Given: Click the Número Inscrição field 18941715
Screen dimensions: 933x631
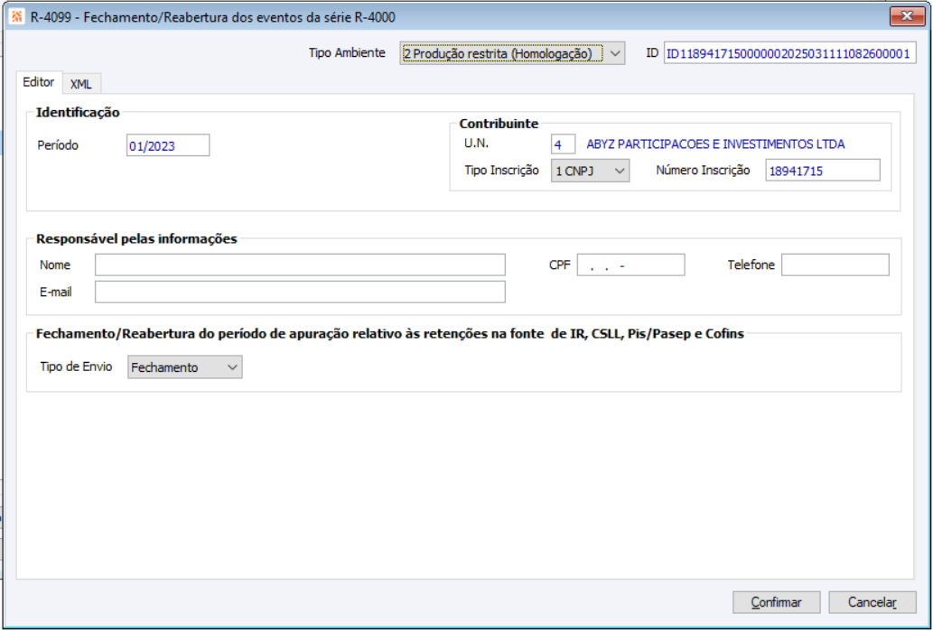Looking at the screenshot, I should pos(822,171).
